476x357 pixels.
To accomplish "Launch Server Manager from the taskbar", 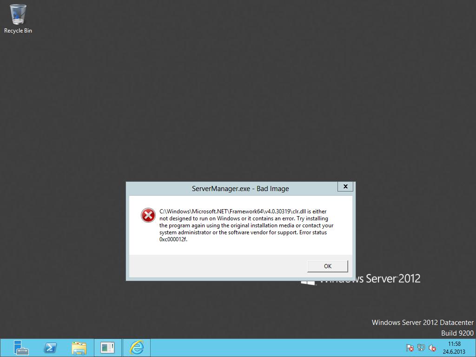I will pos(21,348).
